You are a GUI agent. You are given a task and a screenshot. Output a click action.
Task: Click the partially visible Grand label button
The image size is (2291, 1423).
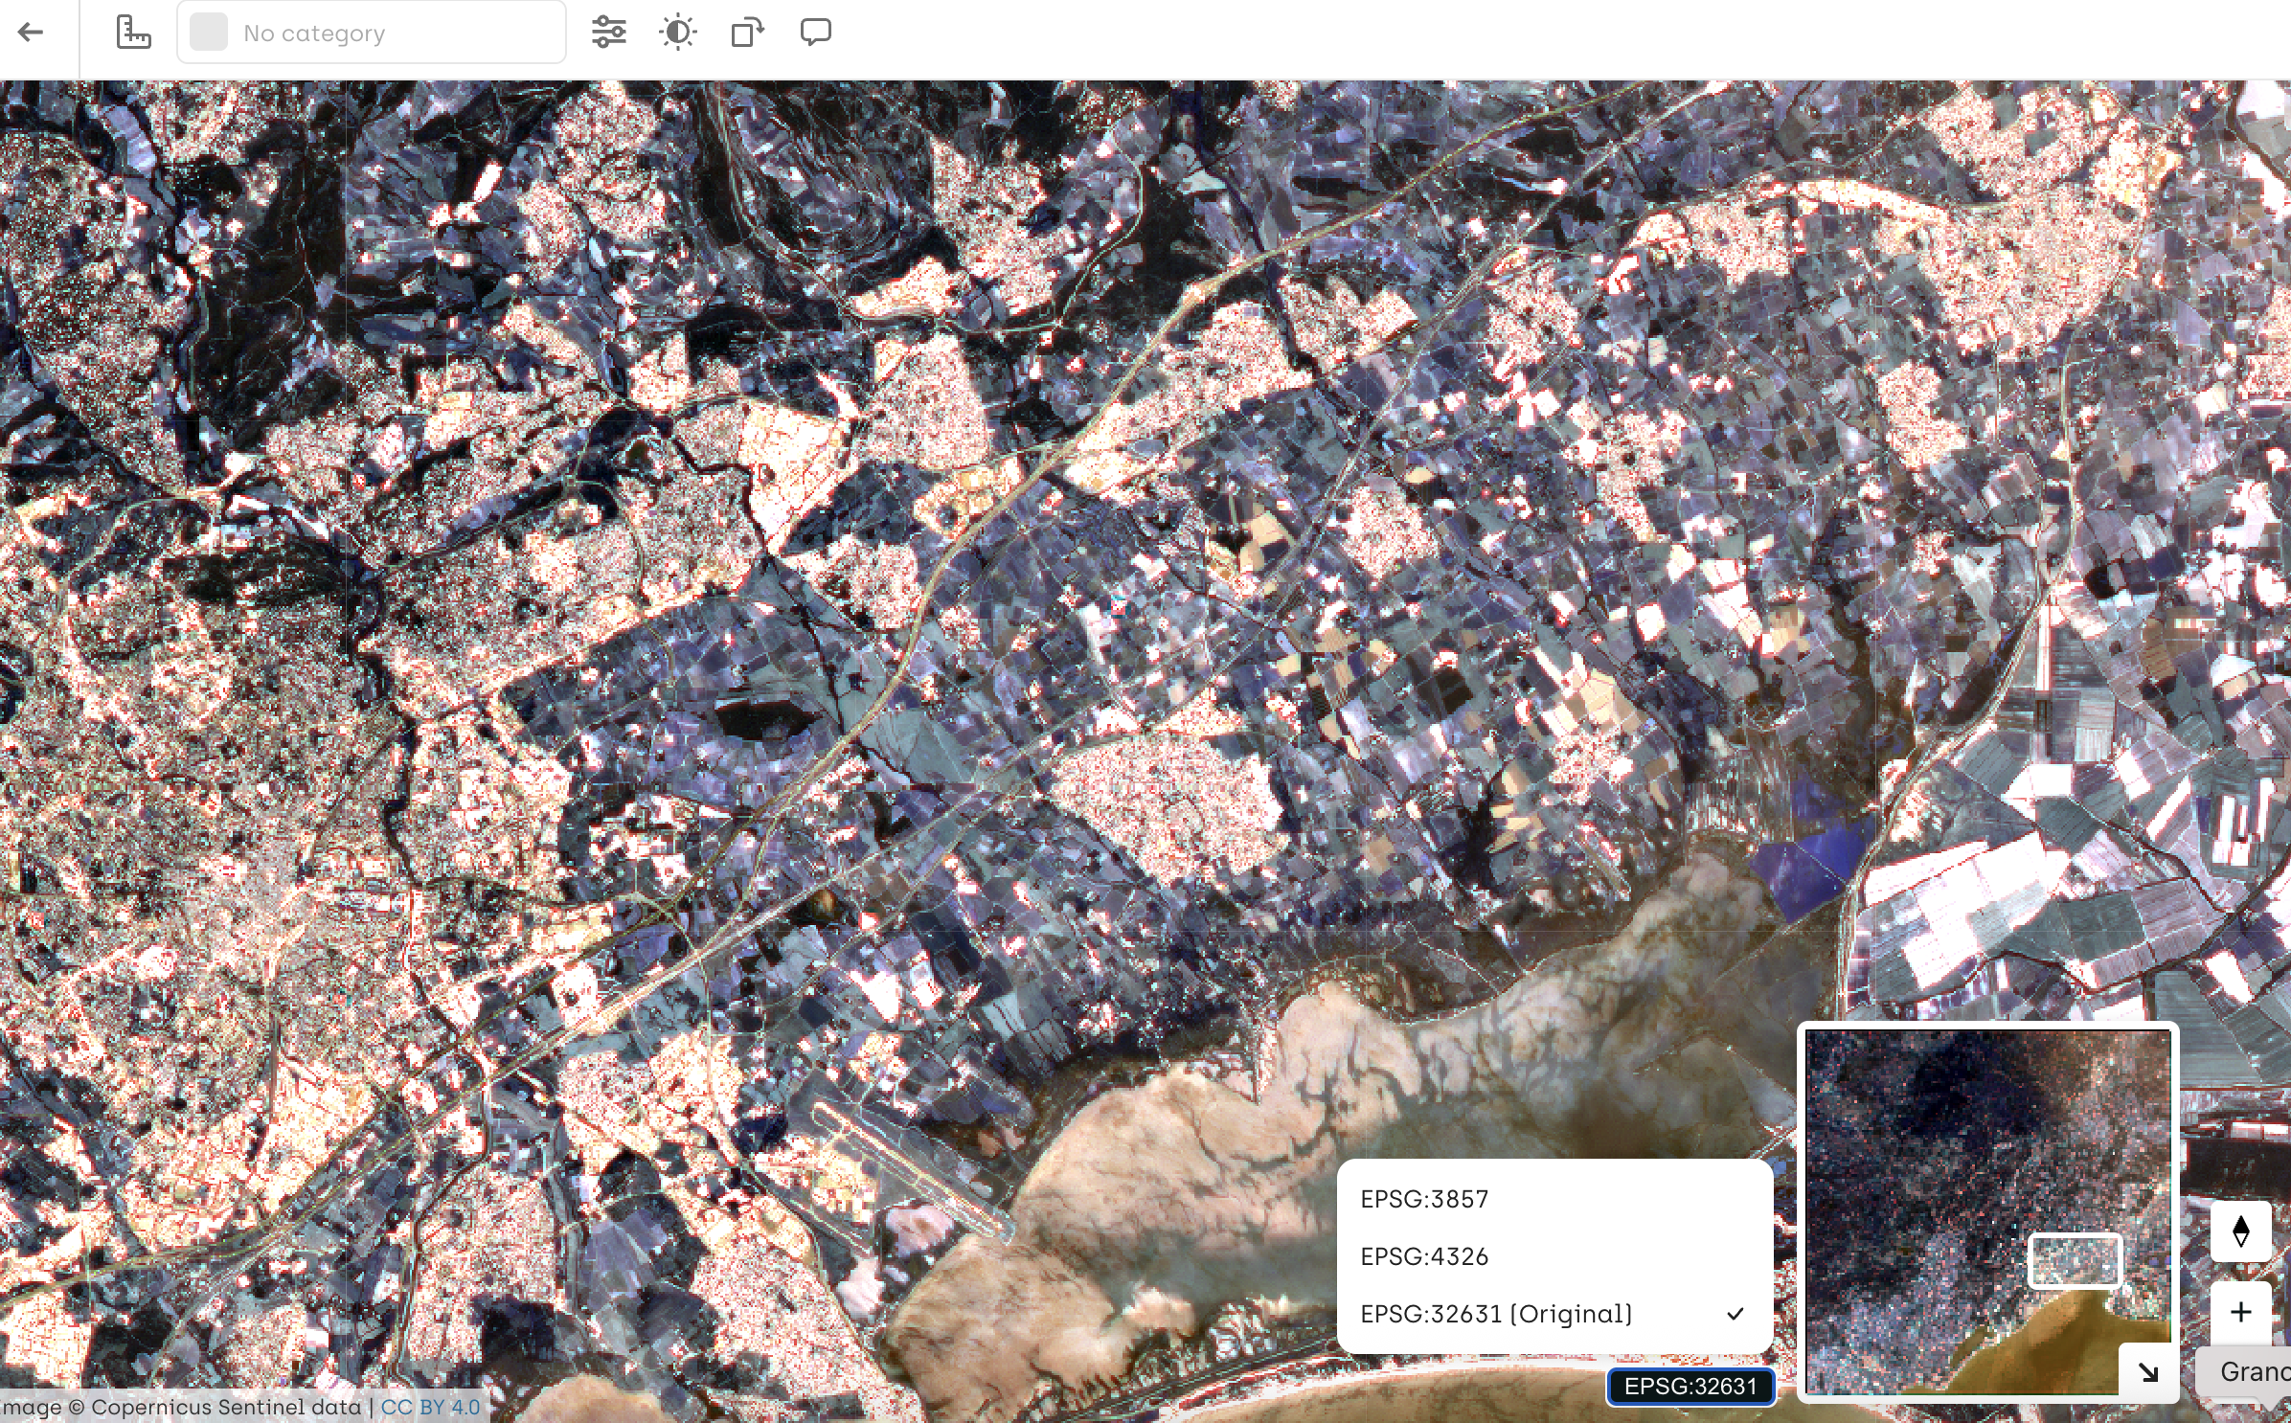click(2251, 1371)
